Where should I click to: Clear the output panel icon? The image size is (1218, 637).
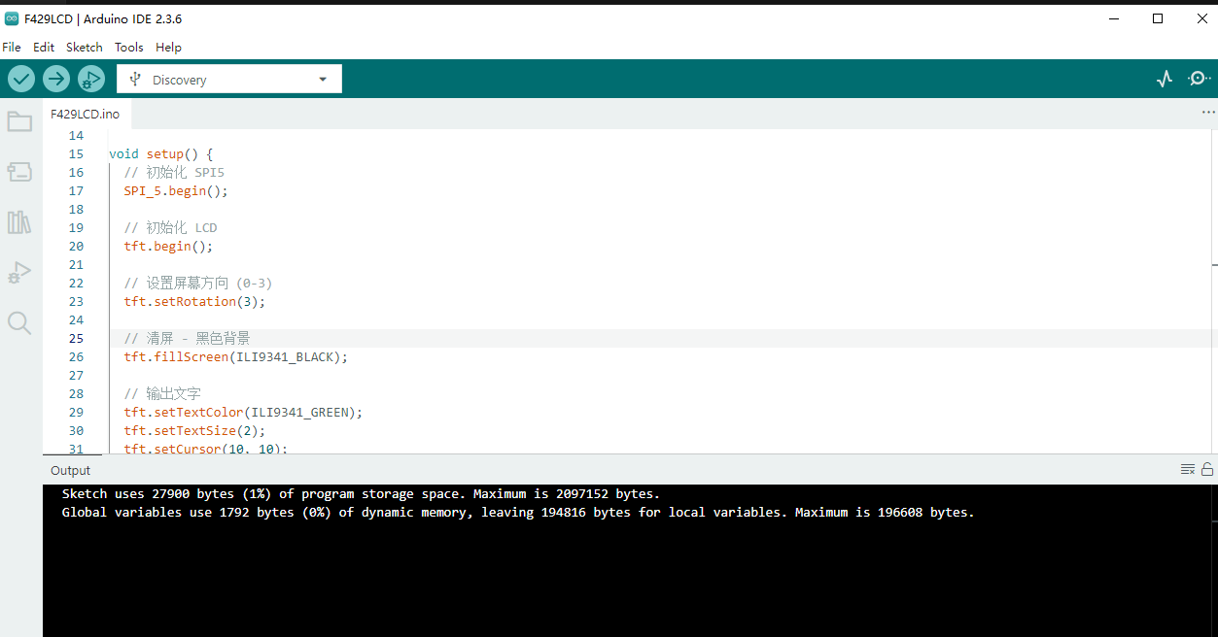click(1188, 469)
